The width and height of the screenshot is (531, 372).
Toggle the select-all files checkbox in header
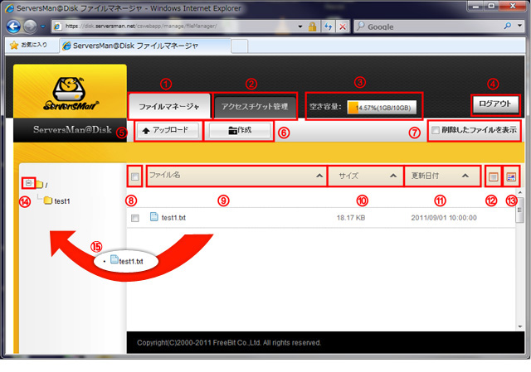(135, 176)
